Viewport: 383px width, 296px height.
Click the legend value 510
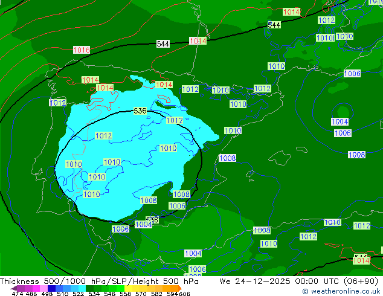pyautogui.click(x=63, y=294)
